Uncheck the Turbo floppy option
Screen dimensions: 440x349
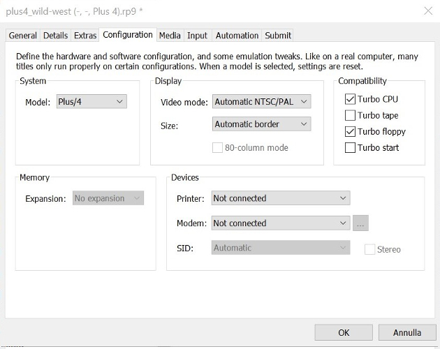350,132
